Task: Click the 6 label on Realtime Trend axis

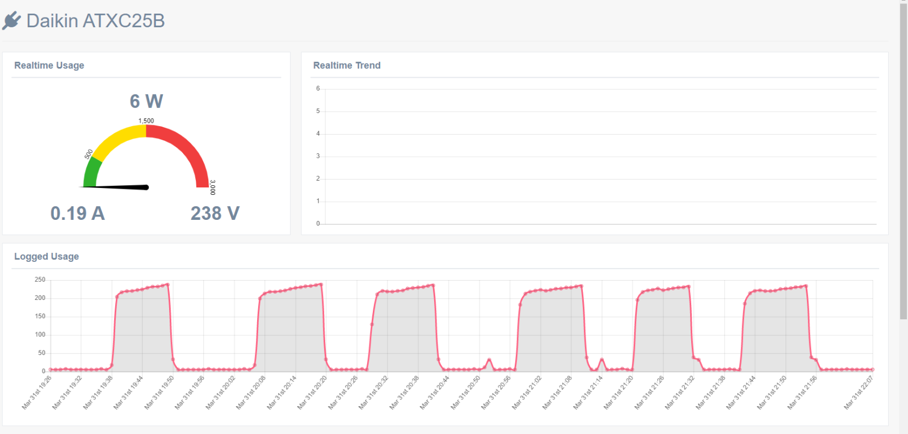Action: (318, 89)
